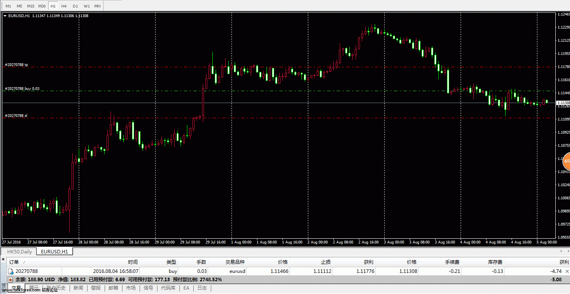Select the #20270788 buy 0.03 order line label
Viewport: 570px width, 294px height.
pyautogui.click(x=22, y=89)
